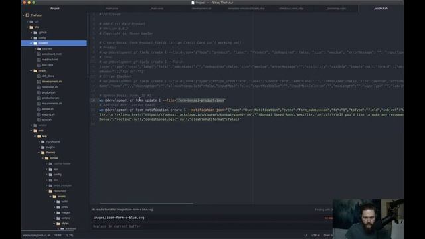
Task: Collapse the themes folder chevron
Action: pos(39,153)
